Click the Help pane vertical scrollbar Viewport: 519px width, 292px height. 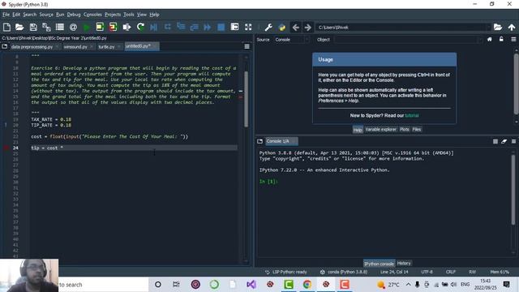(516, 84)
